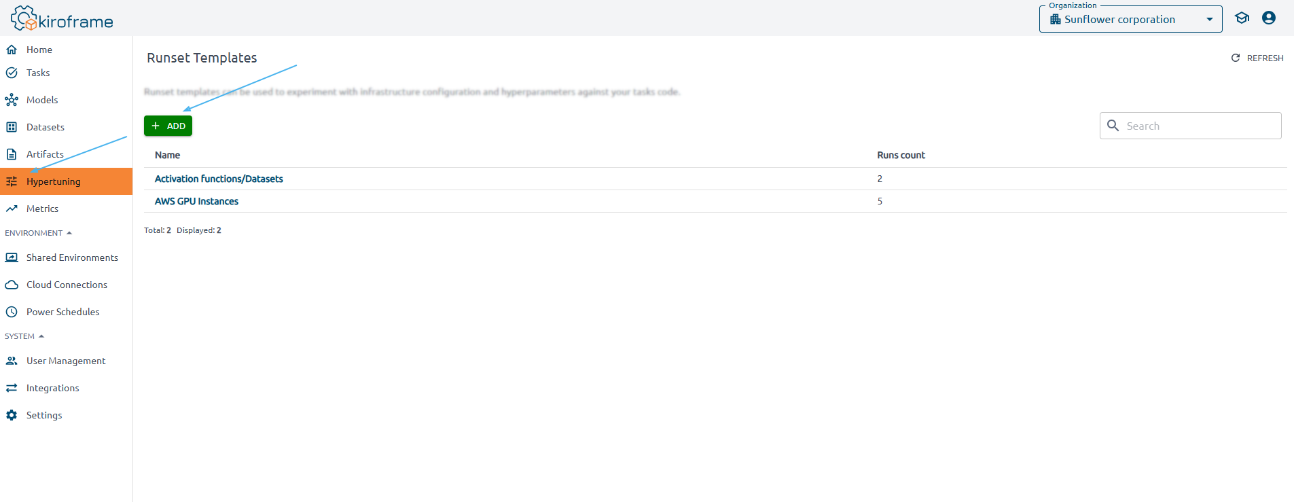The height and width of the screenshot is (502, 1294).
Task: Click into the Search input field
Action: click(1200, 126)
